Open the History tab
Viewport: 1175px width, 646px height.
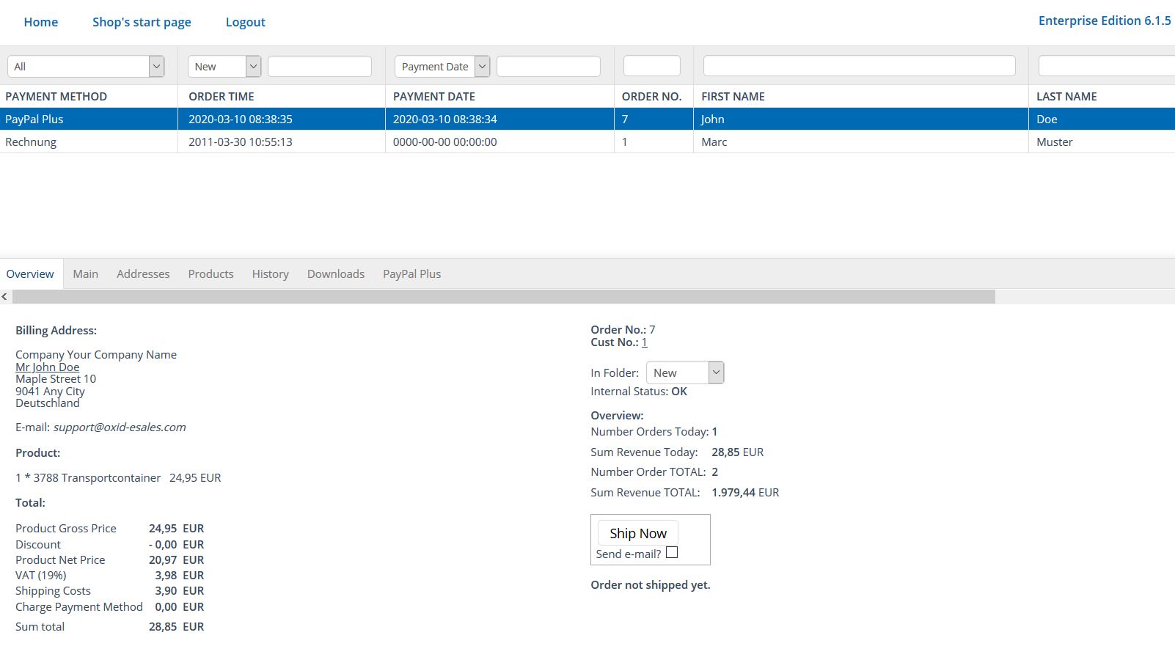[270, 274]
